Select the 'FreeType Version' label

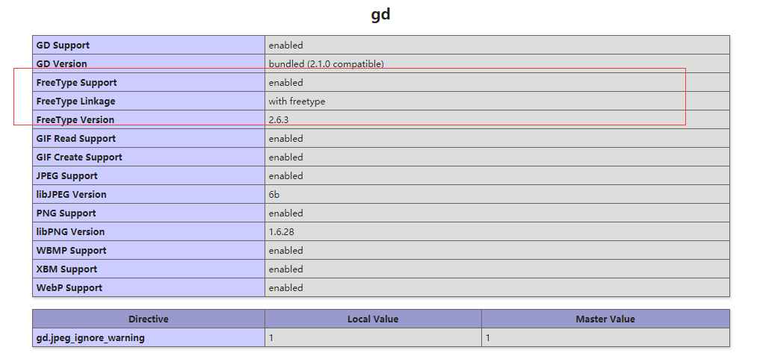coord(75,120)
